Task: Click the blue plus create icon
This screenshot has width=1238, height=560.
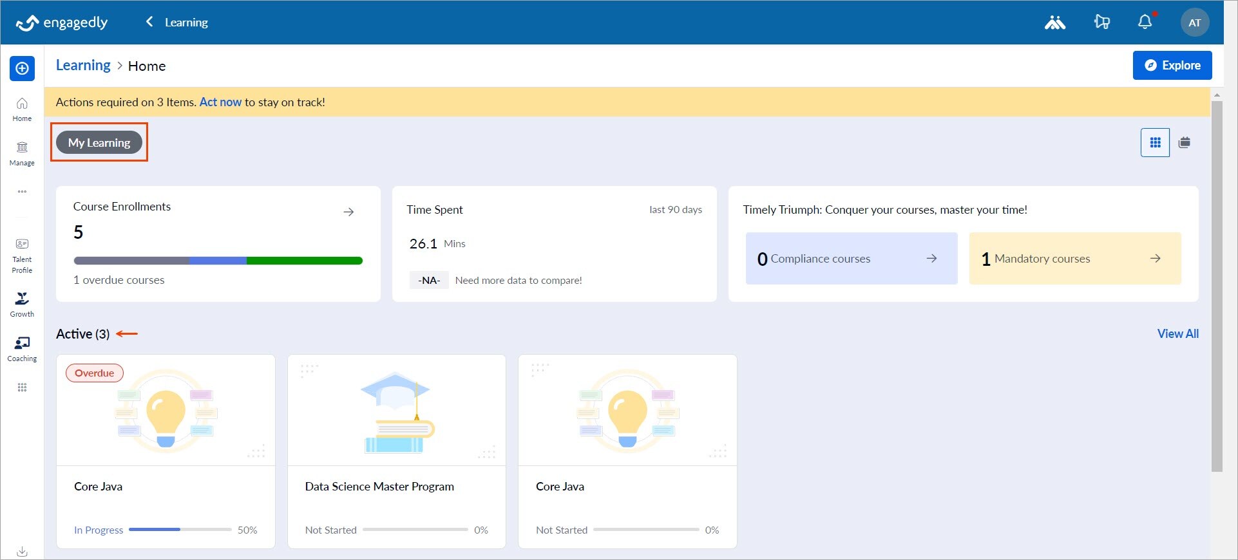Action: click(22, 68)
